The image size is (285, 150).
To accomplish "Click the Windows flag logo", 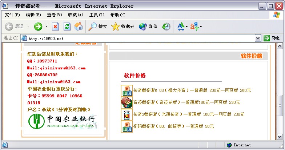I will tap(276, 15).
